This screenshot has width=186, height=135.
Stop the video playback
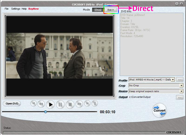pyautogui.click(x=70, y=105)
